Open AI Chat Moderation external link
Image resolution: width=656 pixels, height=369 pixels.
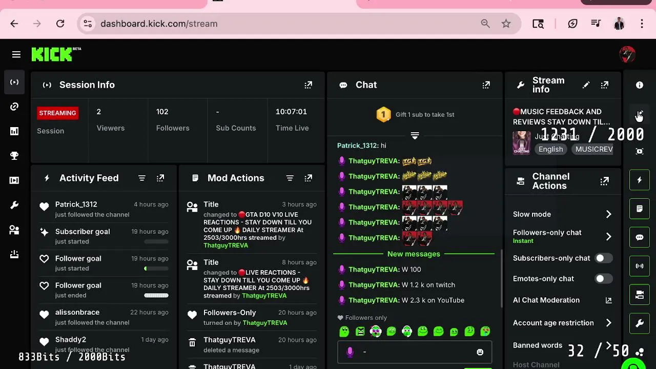pos(608,300)
